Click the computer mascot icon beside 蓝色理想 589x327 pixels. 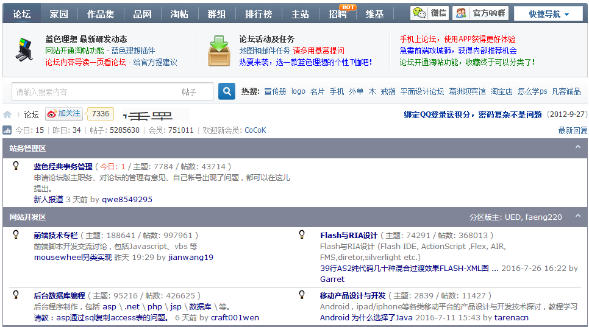pyautogui.click(x=24, y=50)
